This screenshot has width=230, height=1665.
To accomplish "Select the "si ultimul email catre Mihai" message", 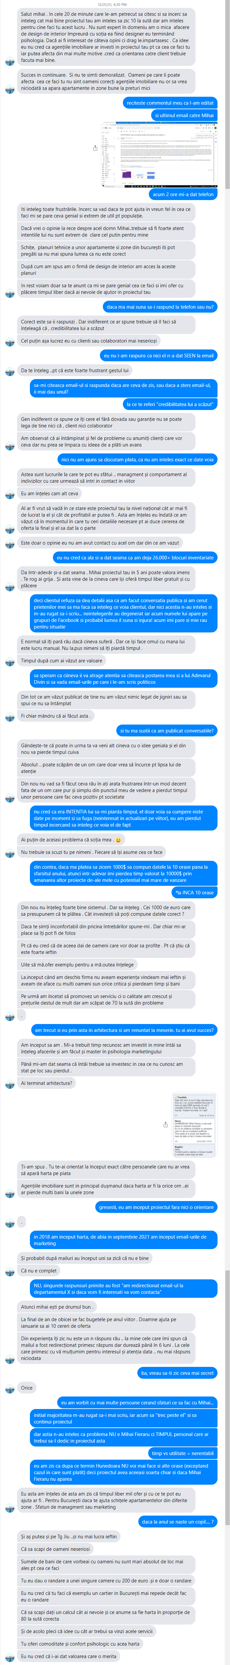I will coord(184,116).
